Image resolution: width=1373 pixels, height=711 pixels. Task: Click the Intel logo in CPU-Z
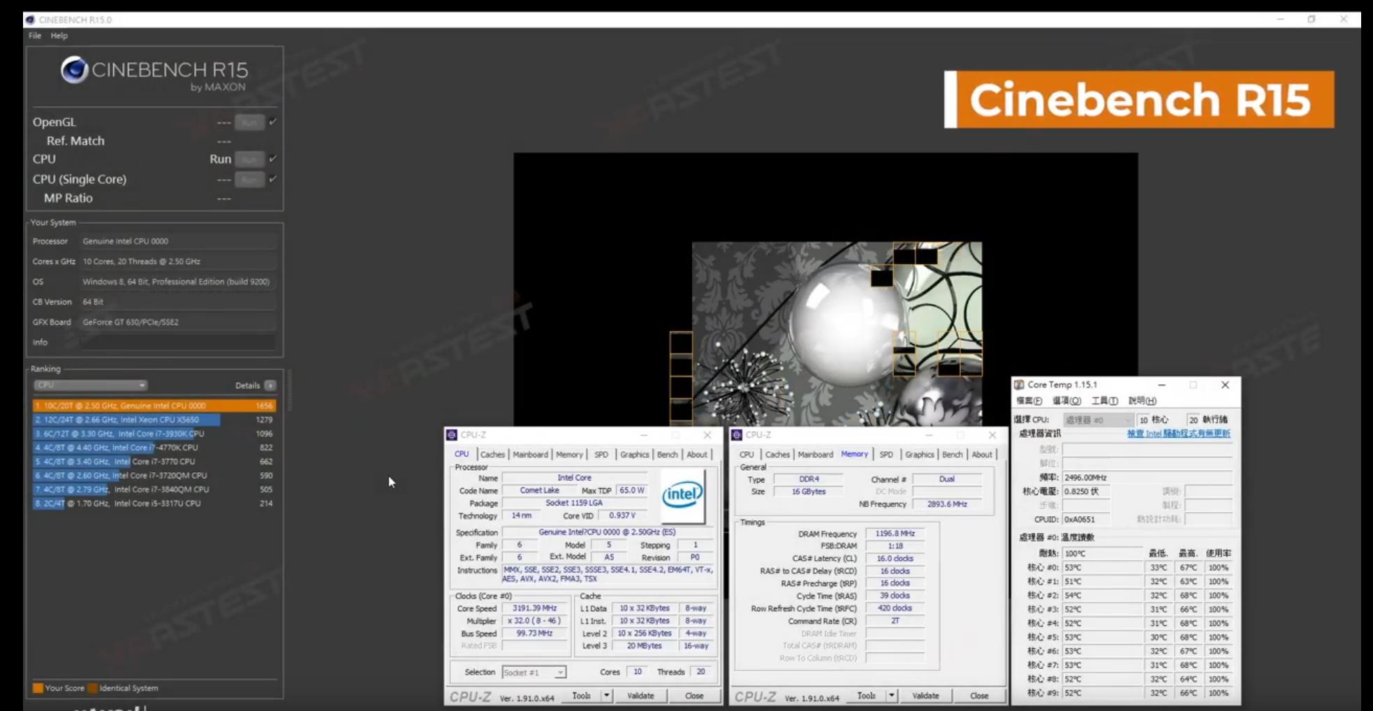(682, 496)
